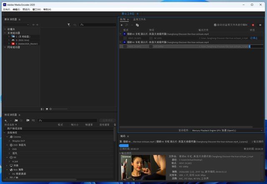Click the 应用预设 button
267x184 pixels.
click(x=108, y=121)
